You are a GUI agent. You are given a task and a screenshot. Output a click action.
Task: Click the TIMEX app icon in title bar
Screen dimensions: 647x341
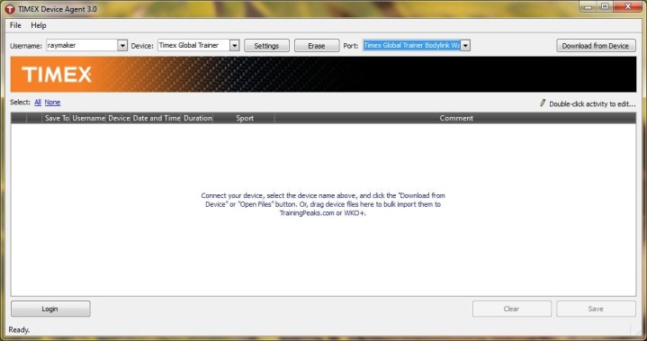click(10, 9)
